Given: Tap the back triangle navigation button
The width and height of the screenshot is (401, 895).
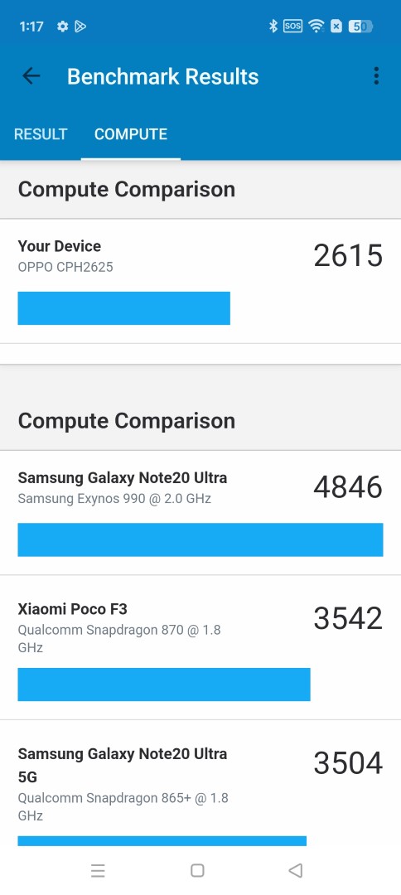Looking at the screenshot, I should (x=296, y=870).
